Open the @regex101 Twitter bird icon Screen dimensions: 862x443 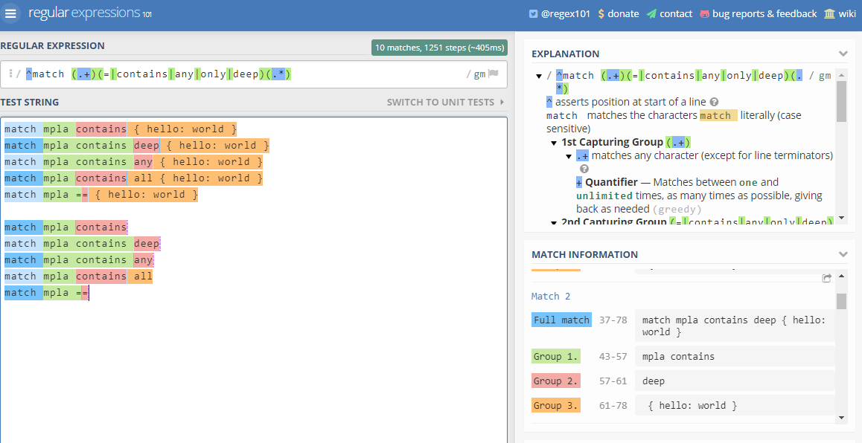click(x=533, y=13)
